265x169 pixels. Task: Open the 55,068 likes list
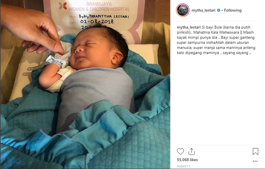tap(187, 160)
